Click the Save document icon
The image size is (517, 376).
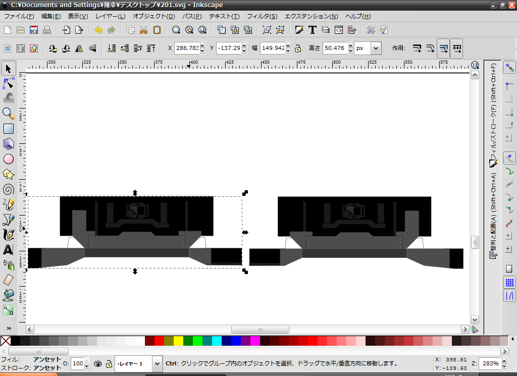[x=34, y=30]
